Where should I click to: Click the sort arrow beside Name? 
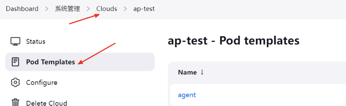tap(202, 72)
